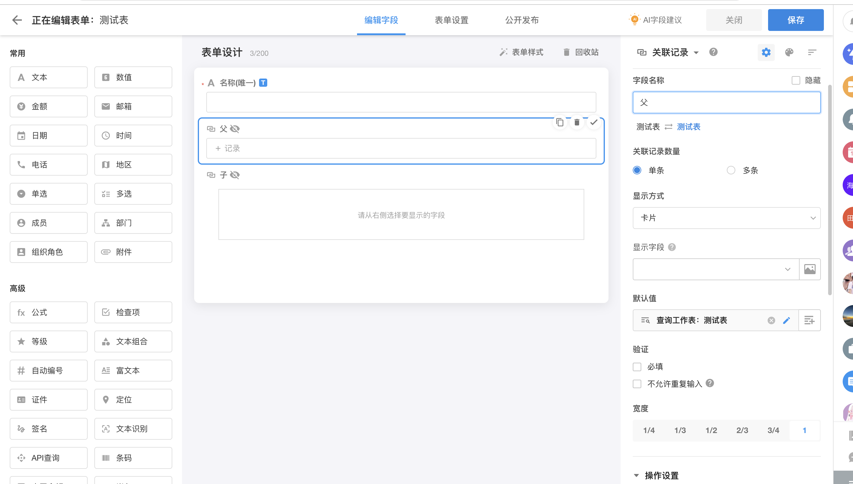The width and height of the screenshot is (853, 484).
Task: Duplicate the 父 field with copy icon
Action: click(x=560, y=122)
